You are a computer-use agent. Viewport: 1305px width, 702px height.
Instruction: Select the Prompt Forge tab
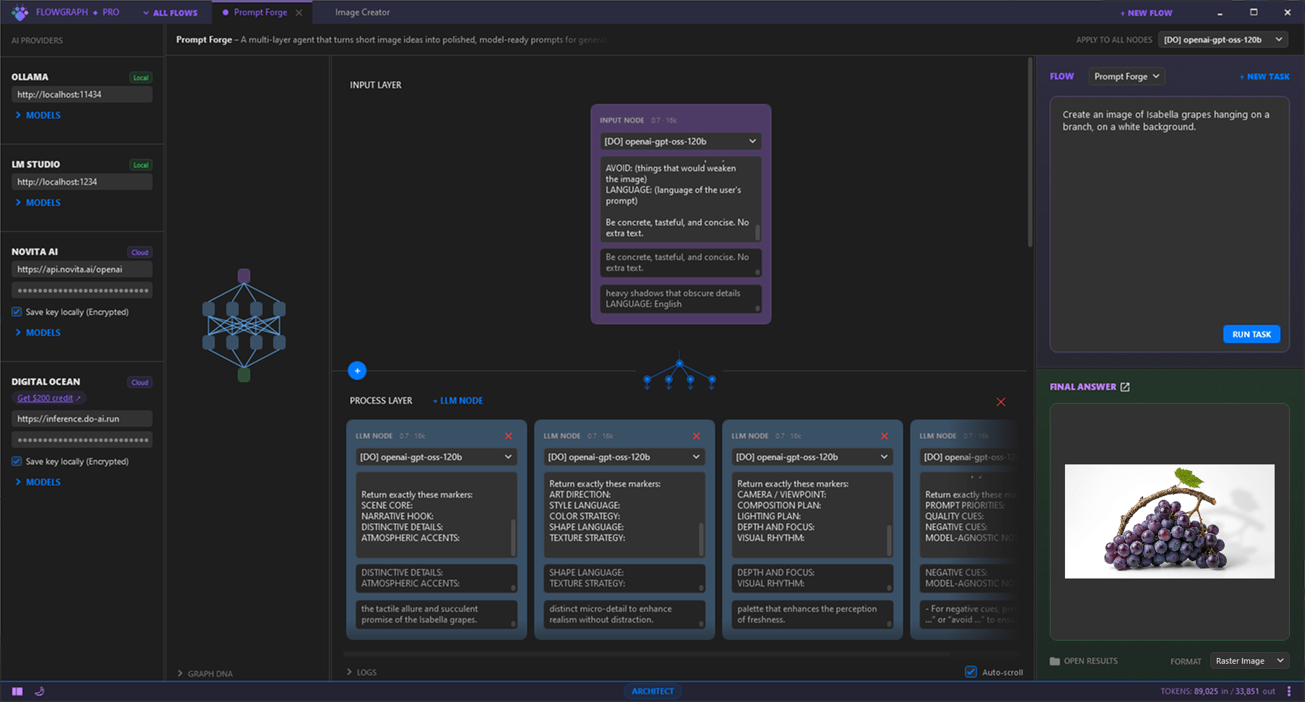tap(260, 12)
